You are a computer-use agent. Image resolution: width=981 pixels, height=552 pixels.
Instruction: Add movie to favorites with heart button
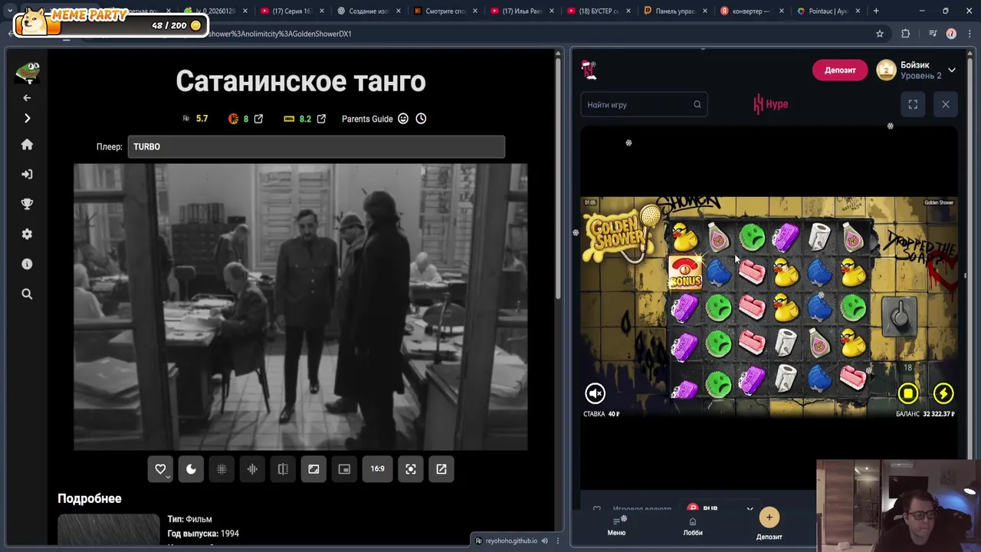tap(160, 469)
